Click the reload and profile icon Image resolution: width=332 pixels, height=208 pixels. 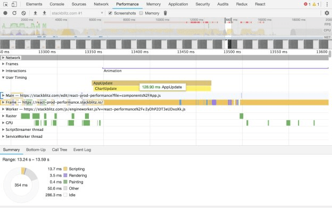tap(14, 13)
